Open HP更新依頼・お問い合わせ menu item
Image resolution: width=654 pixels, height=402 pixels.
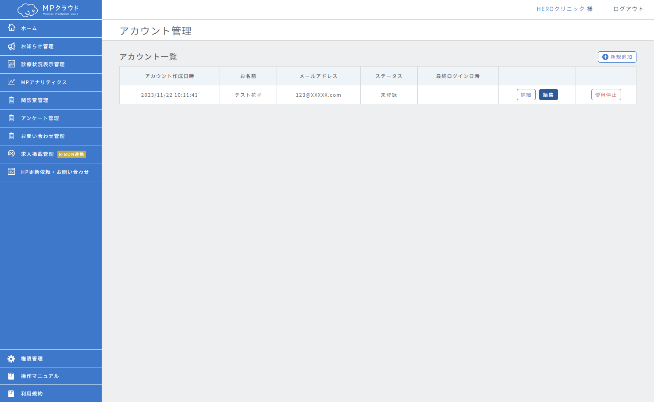coord(51,172)
